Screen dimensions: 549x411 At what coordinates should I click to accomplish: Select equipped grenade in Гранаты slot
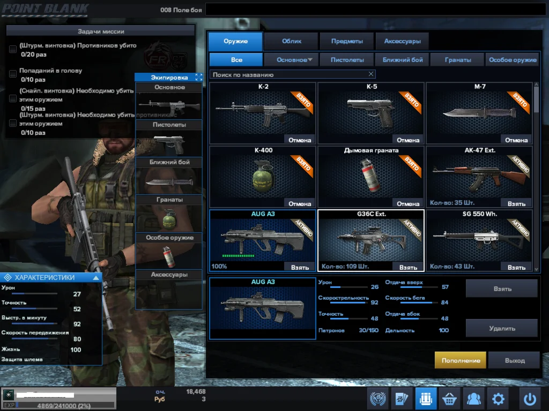tap(169, 218)
